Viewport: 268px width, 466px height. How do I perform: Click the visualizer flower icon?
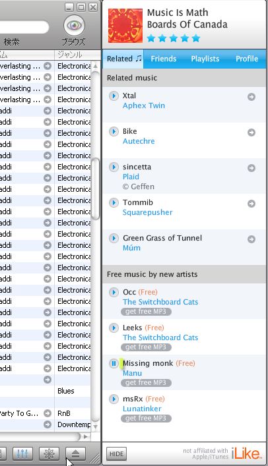[x=49, y=453]
